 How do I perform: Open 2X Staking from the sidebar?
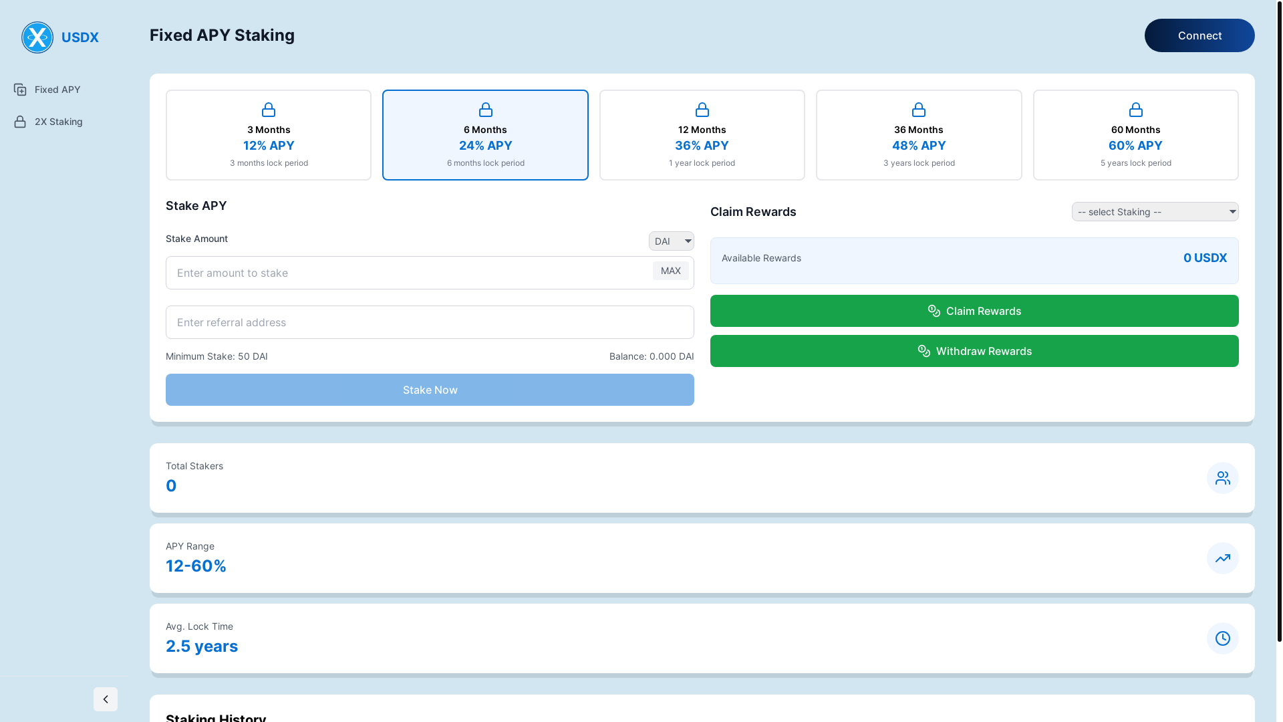(x=64, y=122)
